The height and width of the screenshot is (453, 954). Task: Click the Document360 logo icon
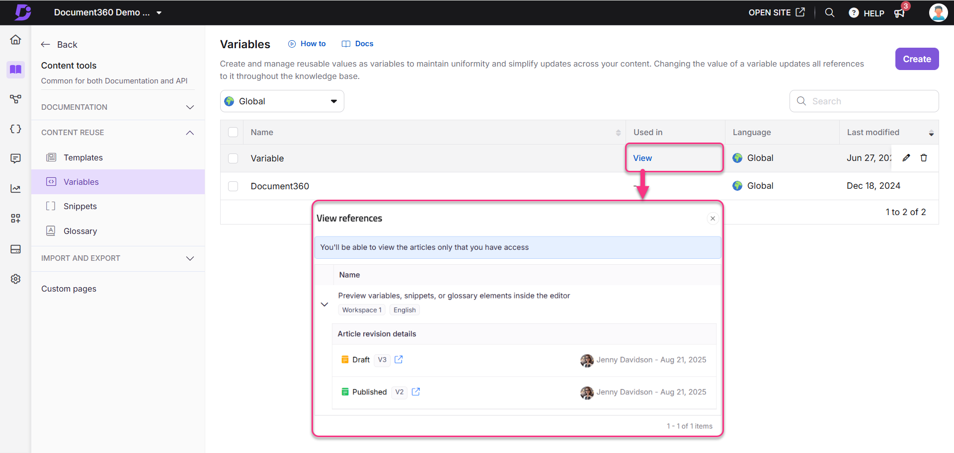pos(23,12)
